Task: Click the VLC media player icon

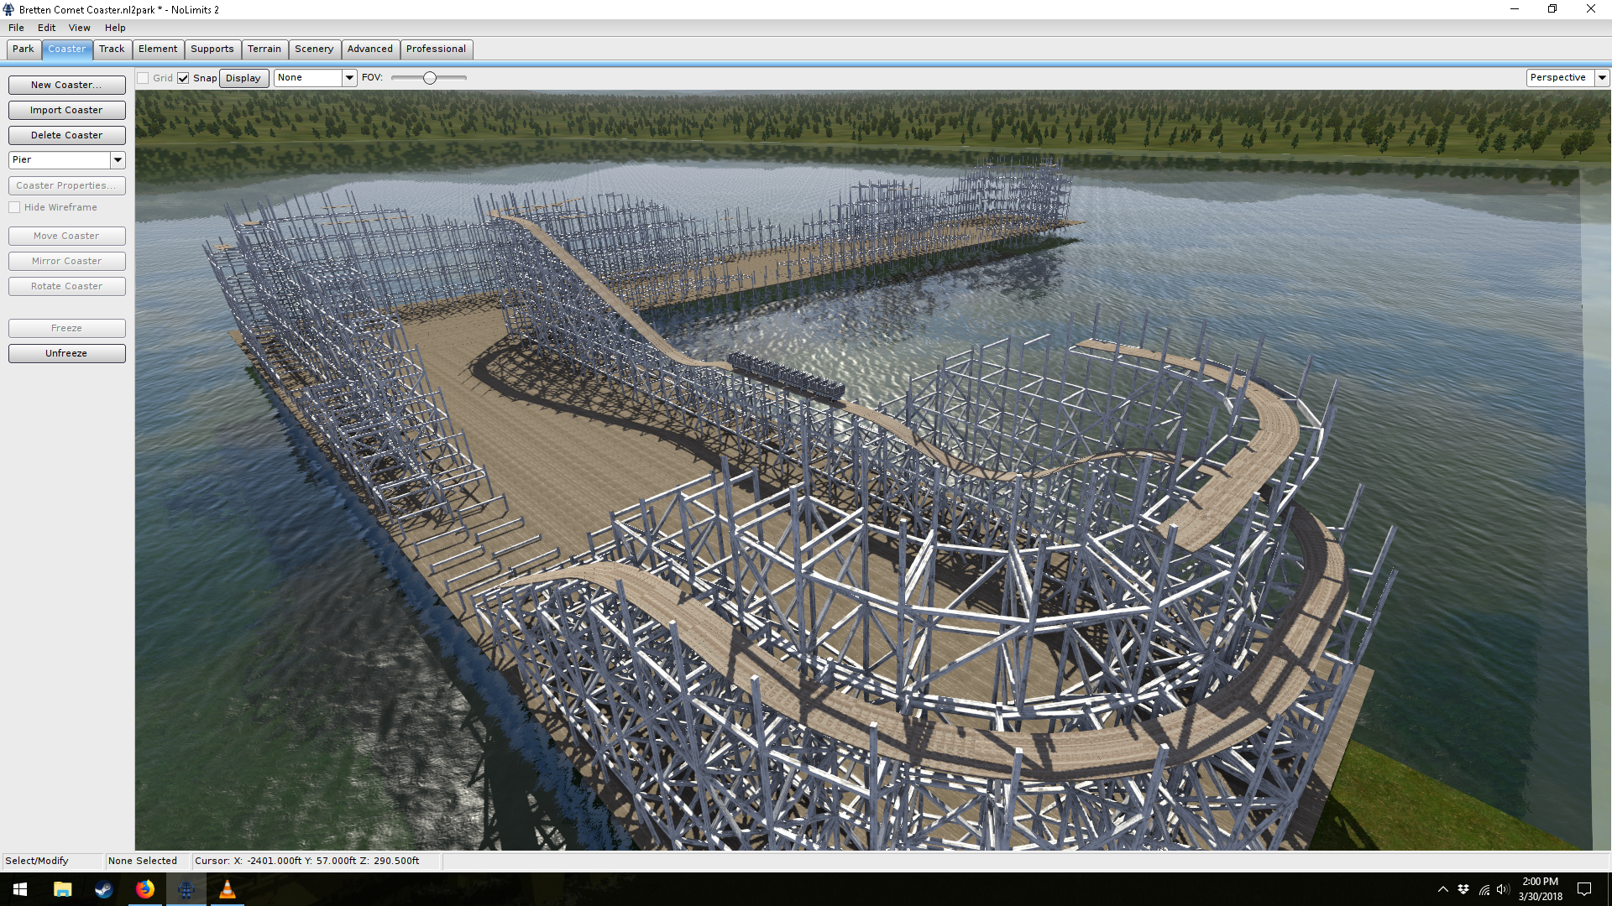Action: tap(227, 889)
